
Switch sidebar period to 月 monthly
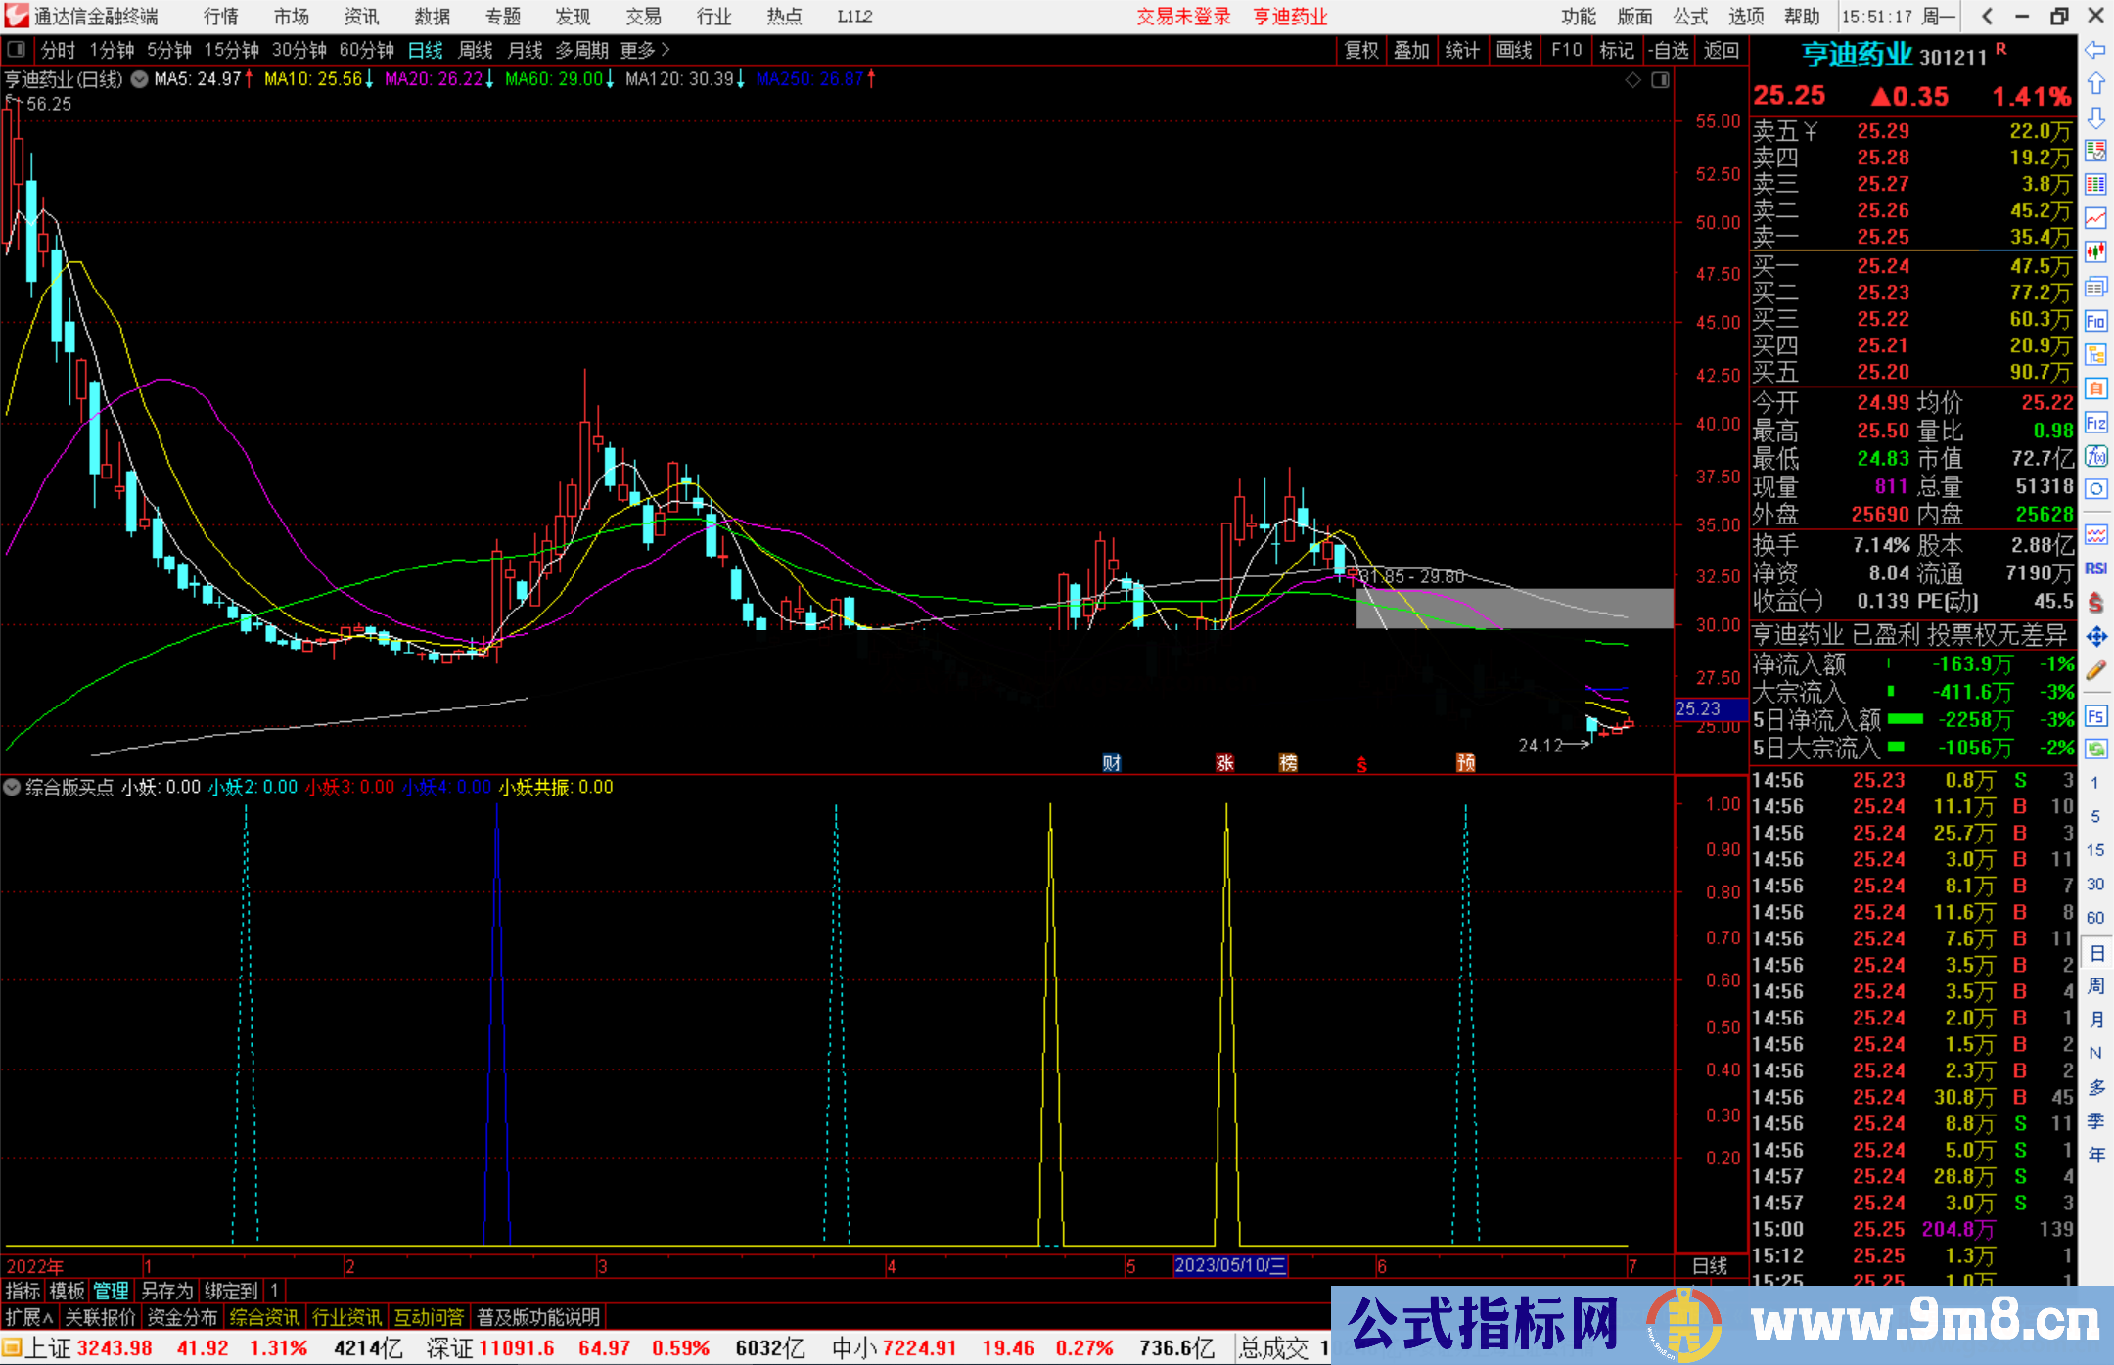pyautogui.click(x=2095, y=1020)
